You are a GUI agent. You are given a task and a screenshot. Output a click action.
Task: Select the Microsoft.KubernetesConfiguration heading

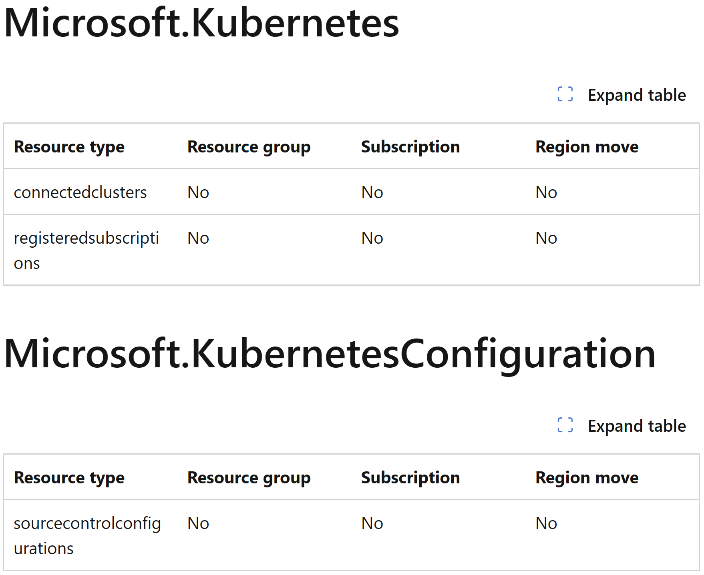[330, 354]
